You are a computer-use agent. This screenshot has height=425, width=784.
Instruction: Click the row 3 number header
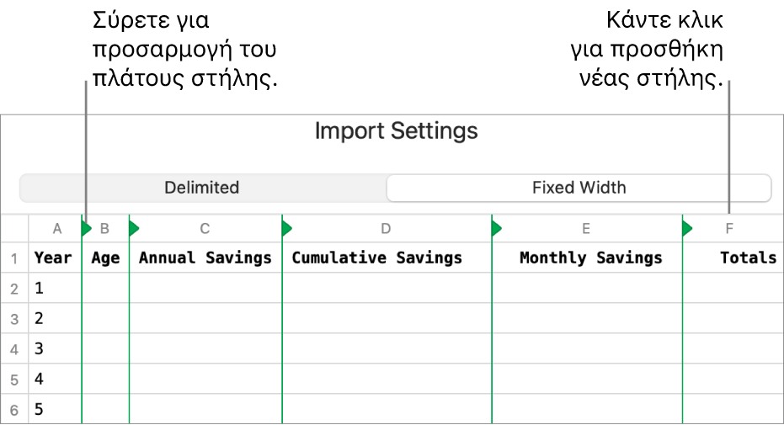point(13,319)
